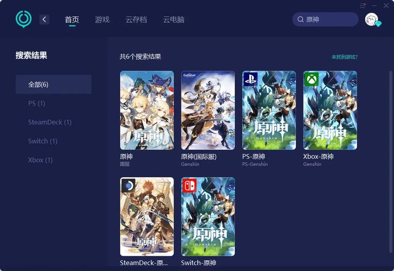The image size is (394, 271).
Task: Open the 原神(国际服) game thumbnail
Action: [x=208, y=110]
